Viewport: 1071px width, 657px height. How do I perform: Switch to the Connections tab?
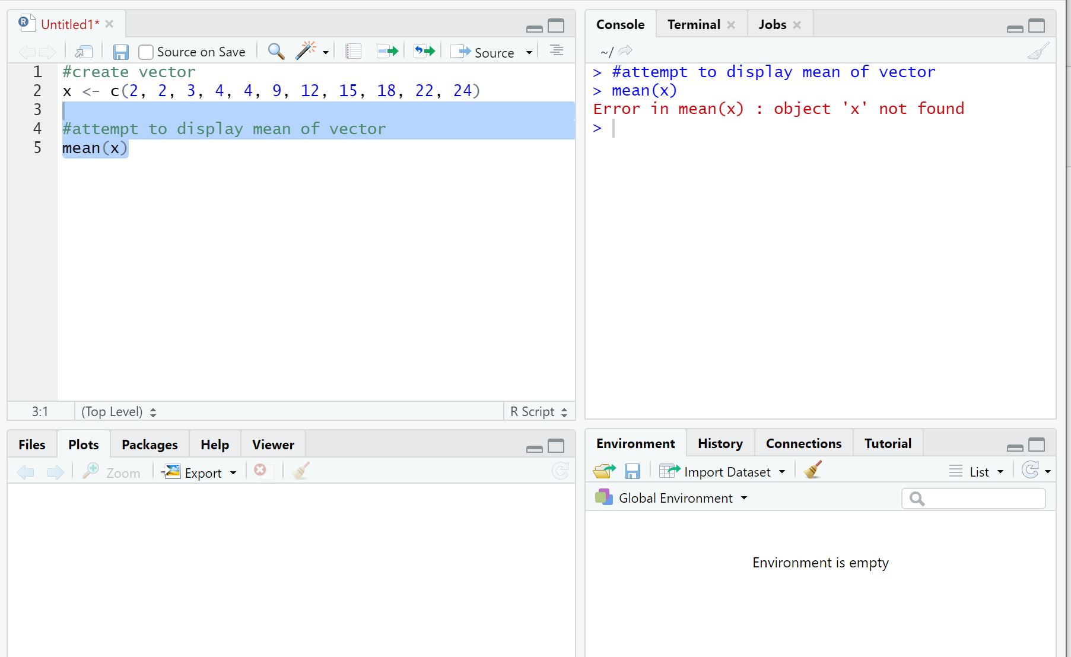[x=803, y=443]
